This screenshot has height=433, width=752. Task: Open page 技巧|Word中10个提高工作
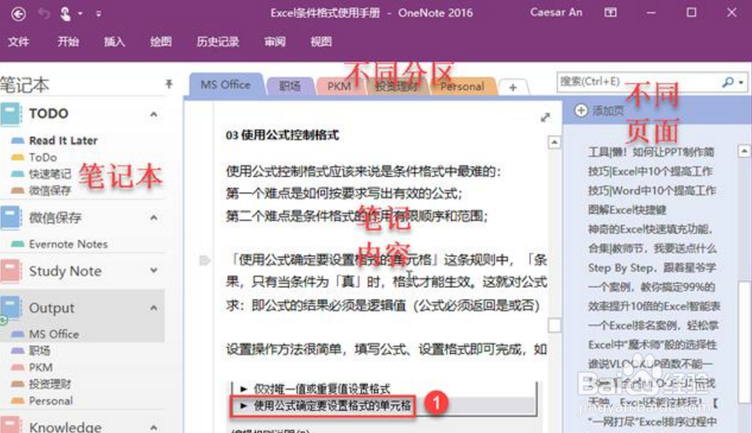[652, 191]
